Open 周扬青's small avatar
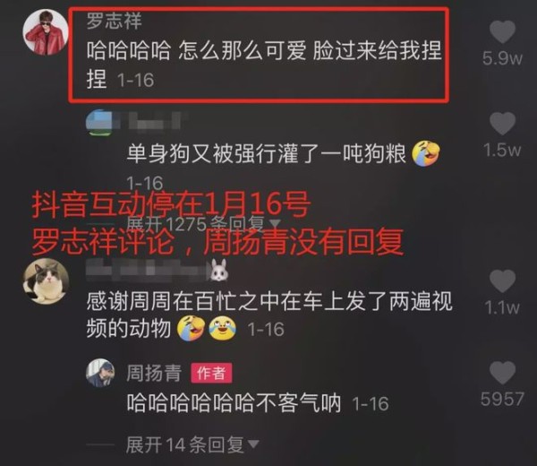Image resolution: width=537 pixels, height=466 pixels. [x=99, y=373]
